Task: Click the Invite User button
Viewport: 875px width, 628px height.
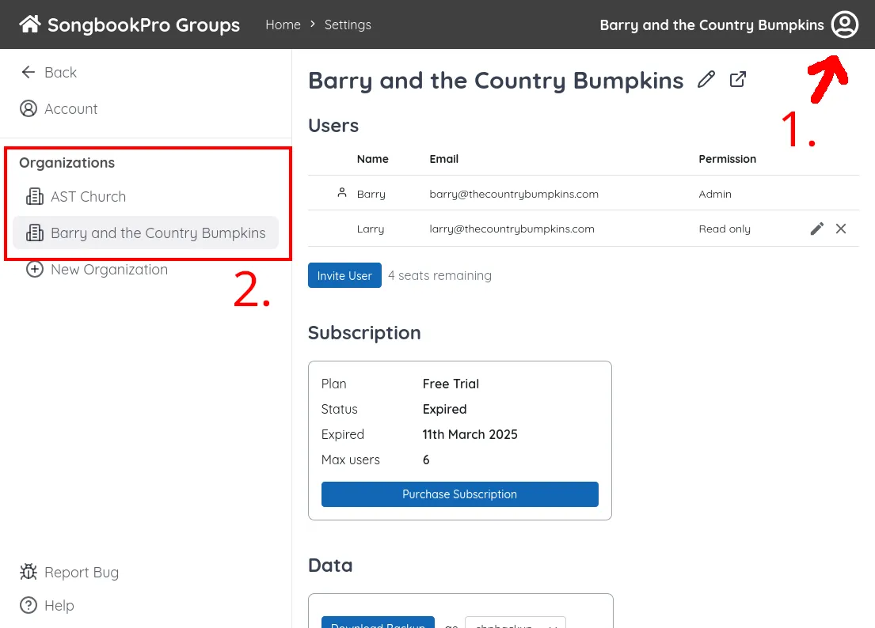Action: (344, 275)
